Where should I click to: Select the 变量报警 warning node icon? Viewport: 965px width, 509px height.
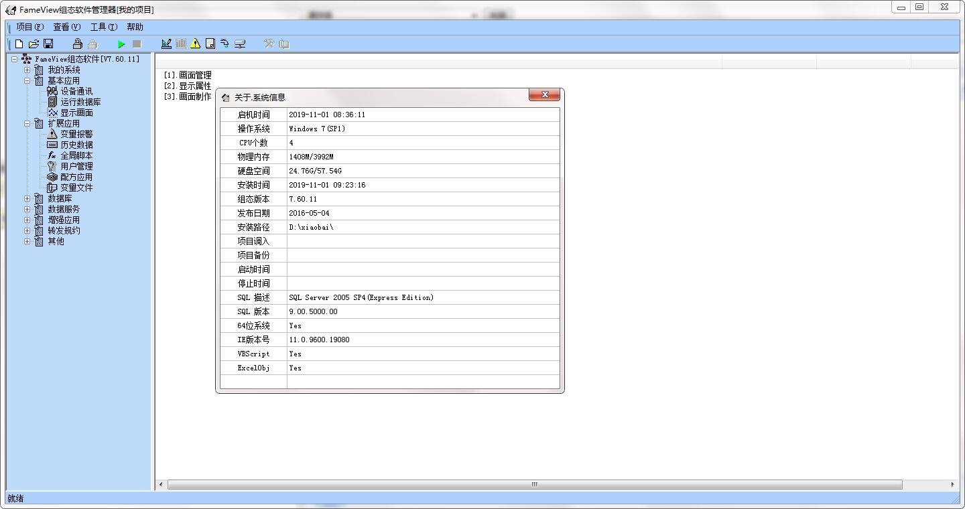pos(52,134)
